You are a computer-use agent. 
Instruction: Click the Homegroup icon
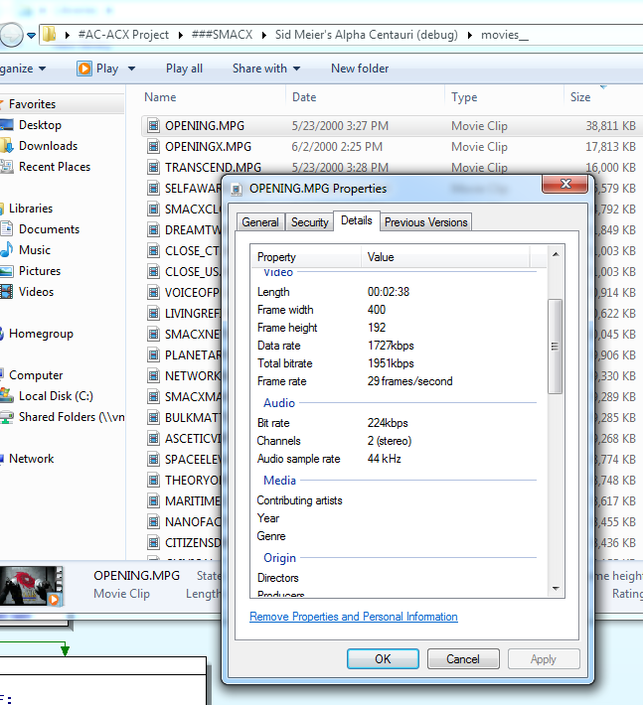click(x=3, y=334)
